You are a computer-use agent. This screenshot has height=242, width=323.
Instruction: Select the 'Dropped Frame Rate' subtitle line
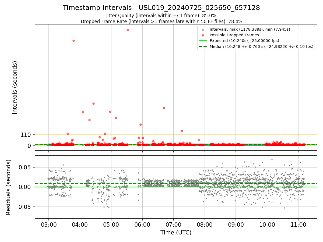click(x=161, y=22)
